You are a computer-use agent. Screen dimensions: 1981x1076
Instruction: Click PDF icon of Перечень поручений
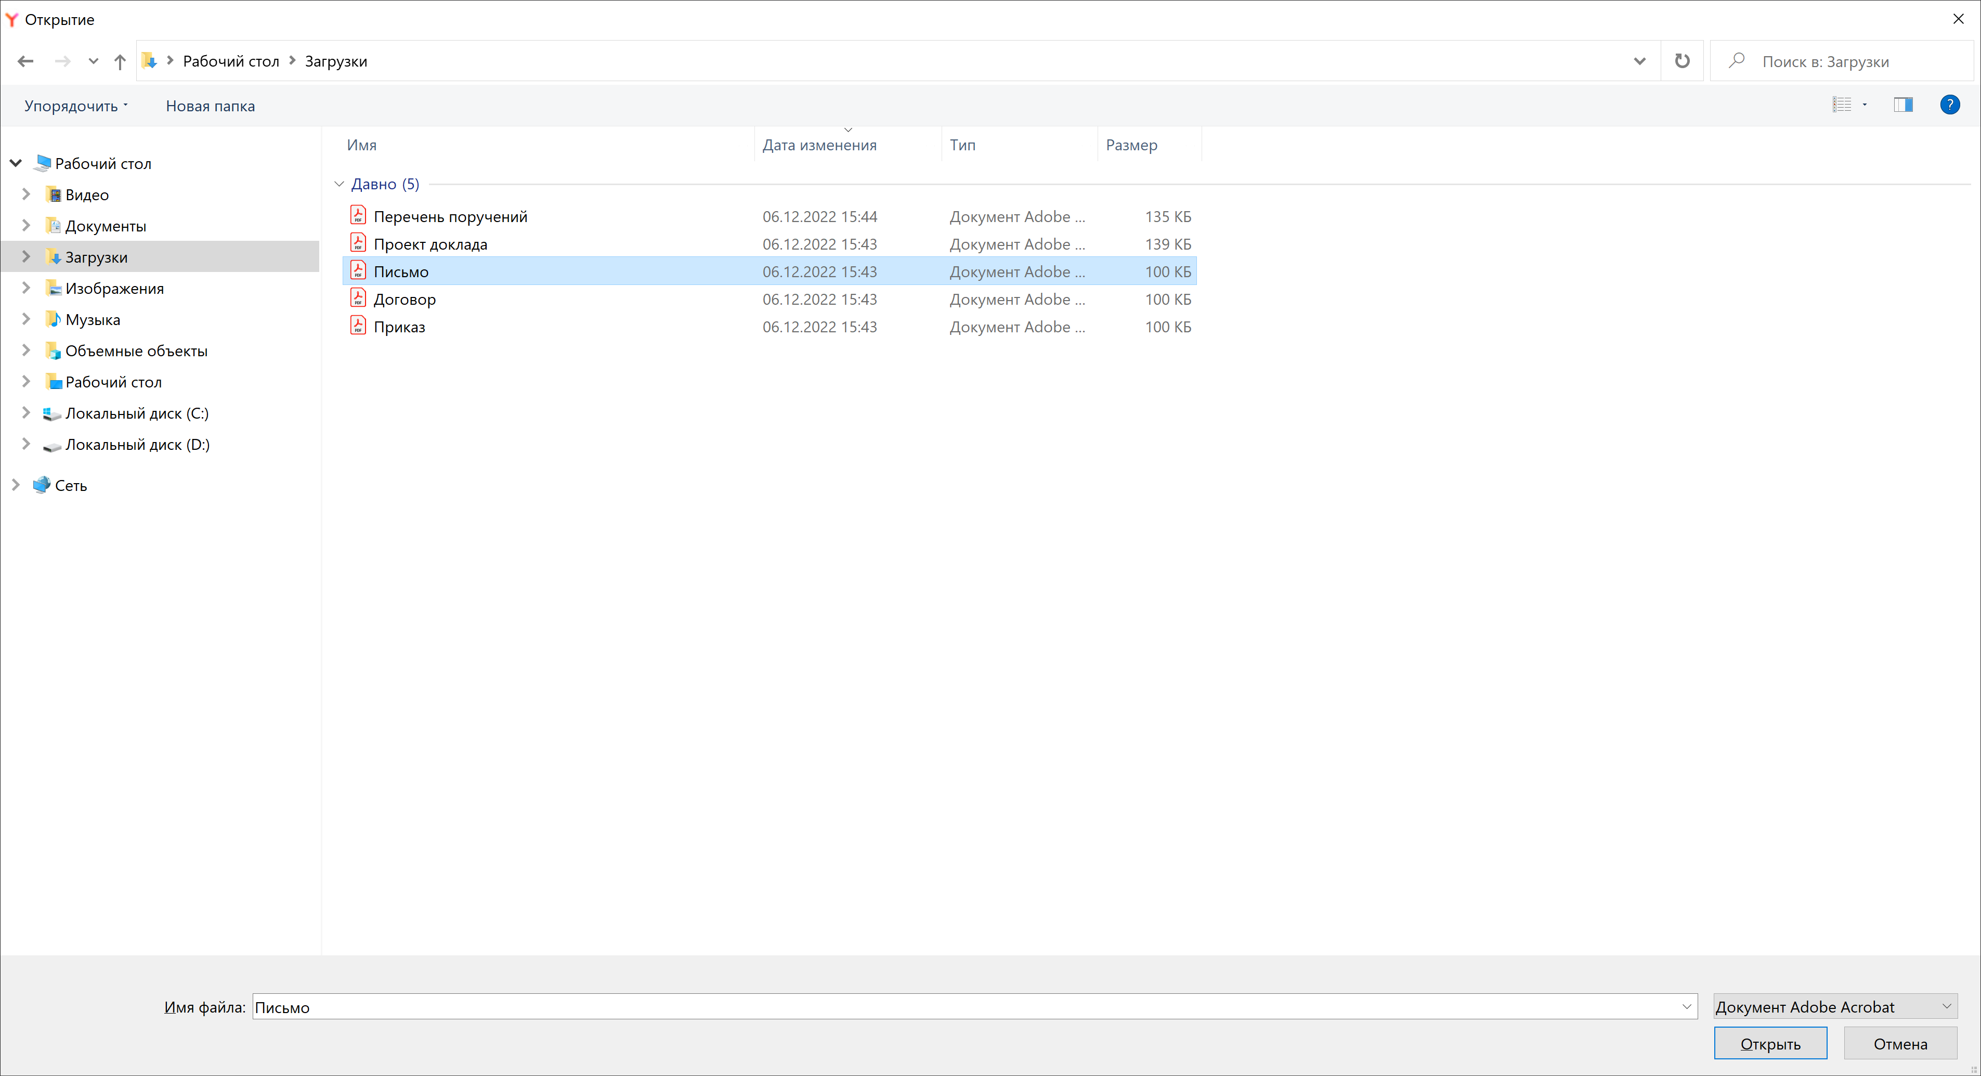[358, 215]
